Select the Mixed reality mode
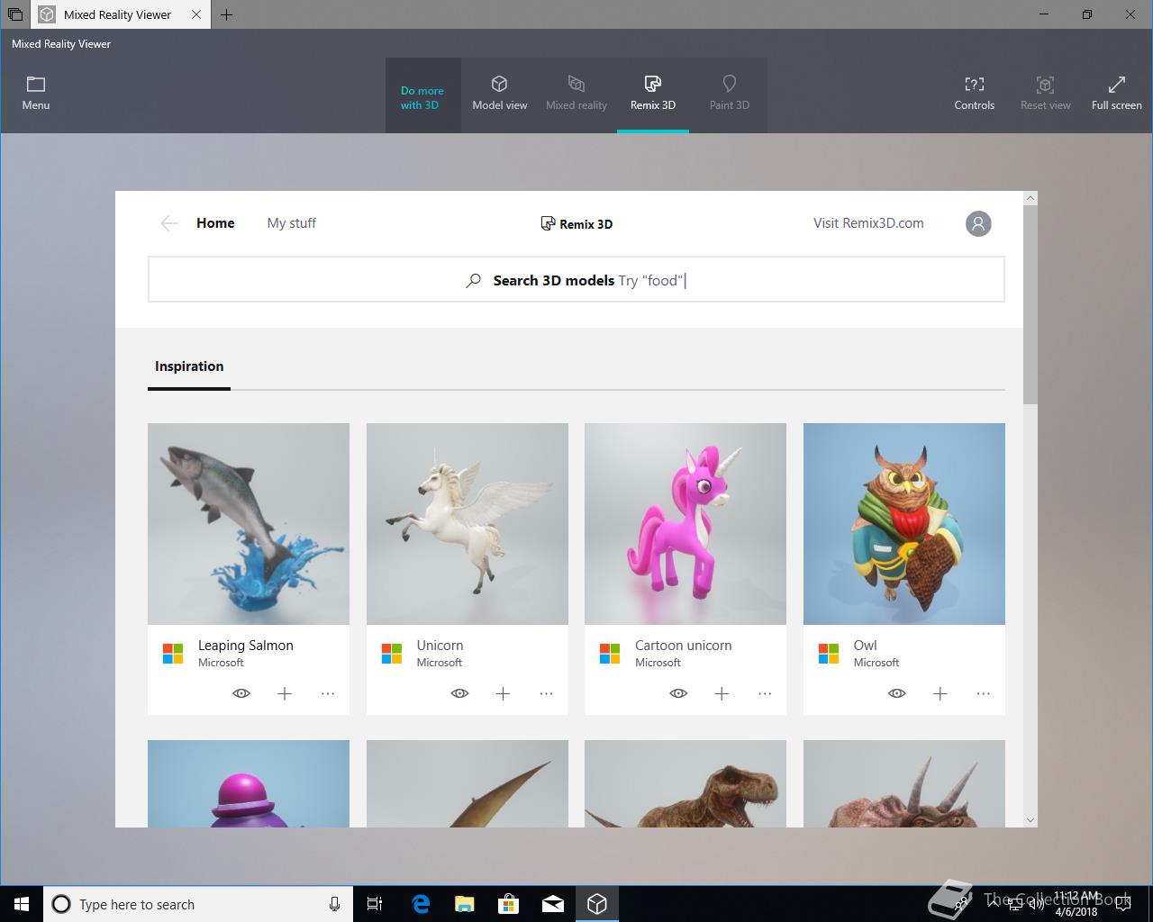This screenshot has height=922, width=1153. [576, 94]
